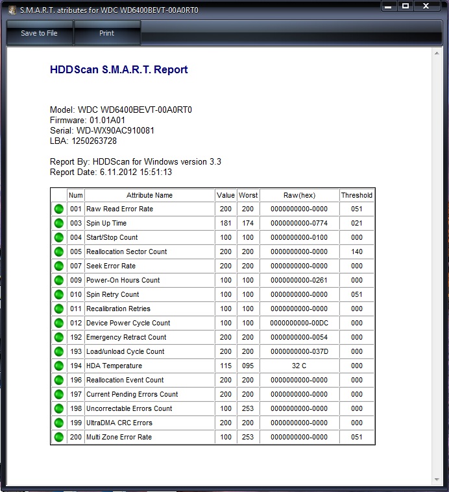Click the Spin Up Time raw value 0000000000-0774

(299, 223)
